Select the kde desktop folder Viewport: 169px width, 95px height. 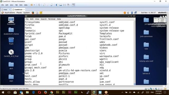coord(146,46)
